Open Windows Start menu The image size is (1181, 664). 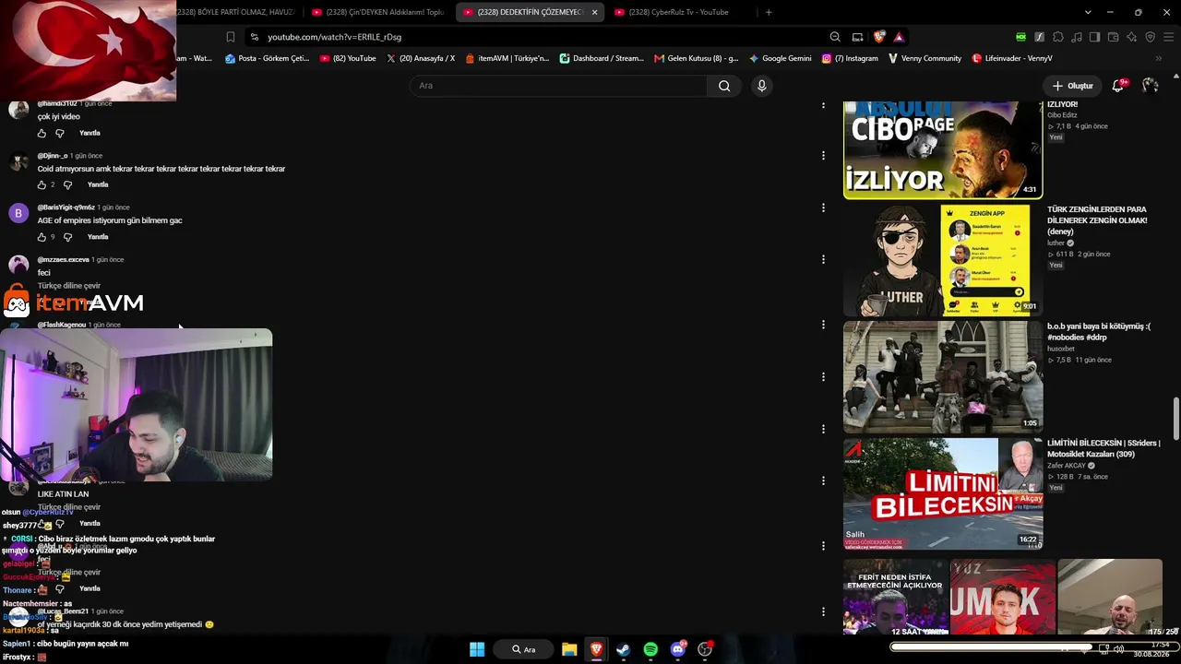click(x=477, y=649)
